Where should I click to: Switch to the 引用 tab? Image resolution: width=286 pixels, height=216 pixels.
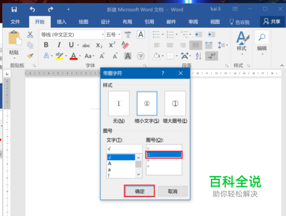coord(149,22)
